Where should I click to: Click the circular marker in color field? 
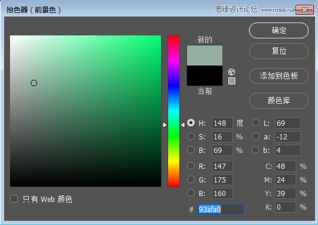point(34,83)
